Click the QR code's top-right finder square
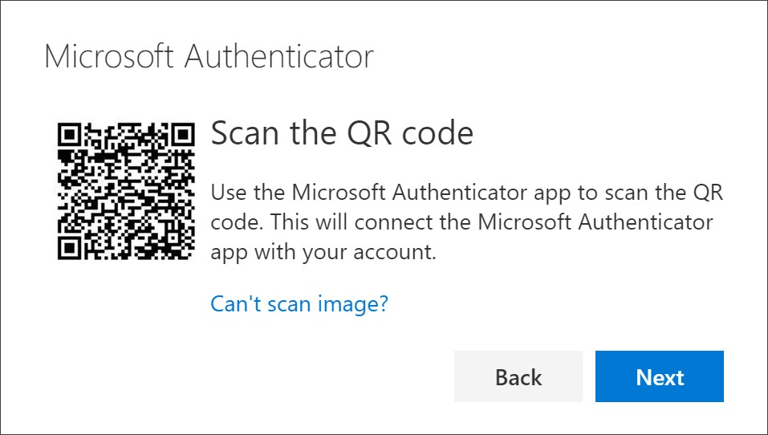The width and height of the screenshot is (768, 435). click(184, 133)
